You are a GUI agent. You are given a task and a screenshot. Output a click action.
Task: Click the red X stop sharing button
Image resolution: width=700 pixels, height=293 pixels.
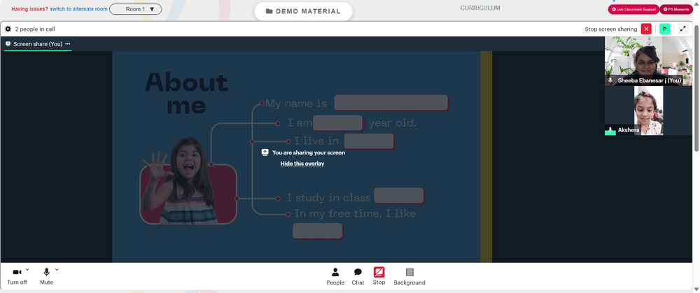[646, 29]
